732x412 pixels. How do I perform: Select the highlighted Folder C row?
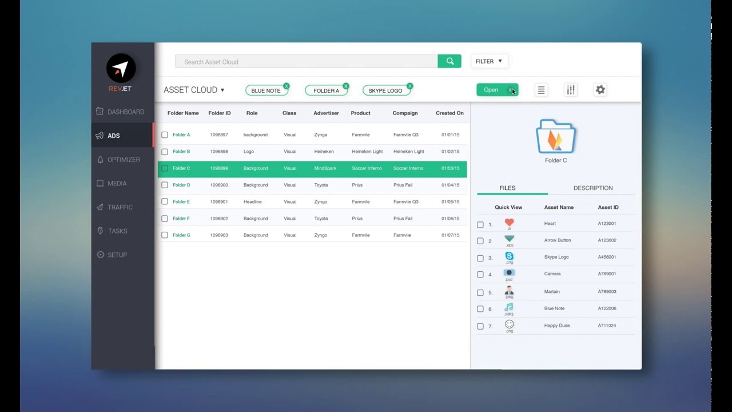pyautogui.click(x=312, y=168)
